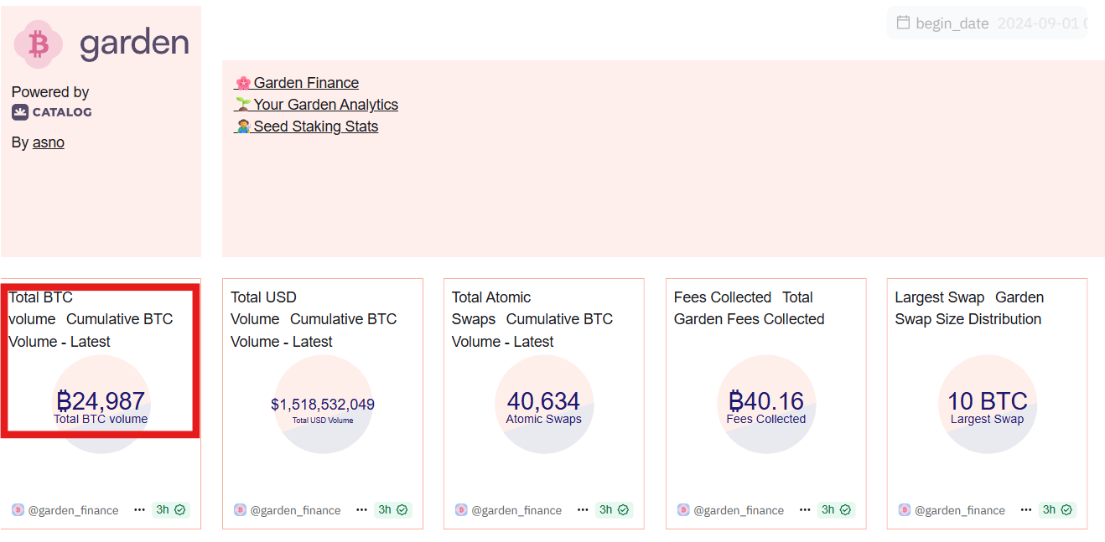This screenshot has height=542, width=1105.
Task: Click garden avatar icon on Total BTC volume card
Action: click(x=18, y=509)
